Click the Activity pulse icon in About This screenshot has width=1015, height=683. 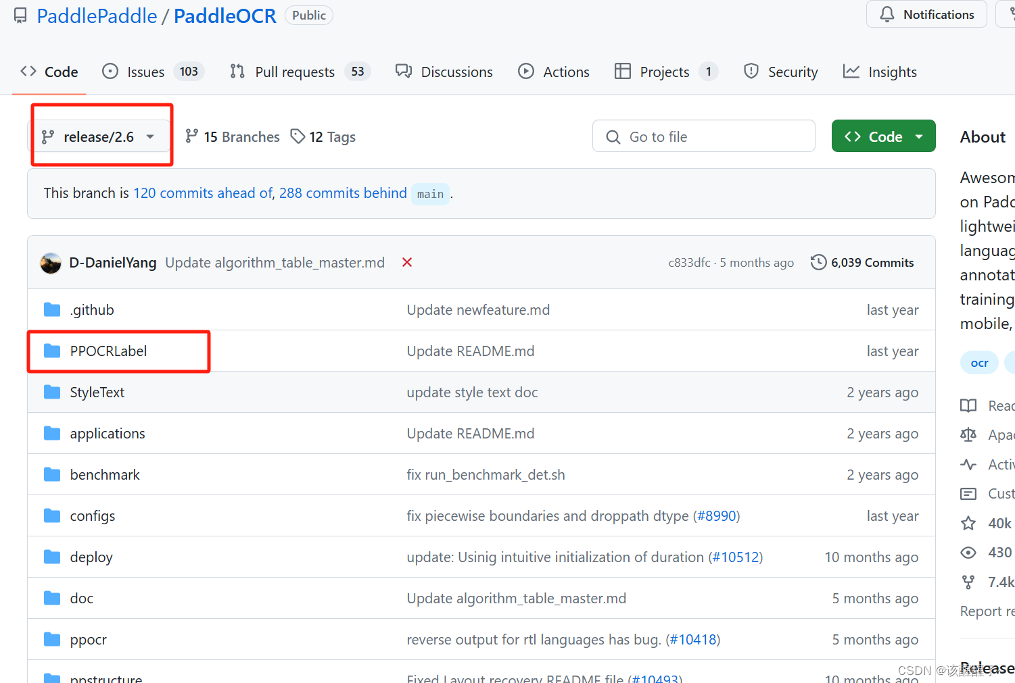(968, 464)
